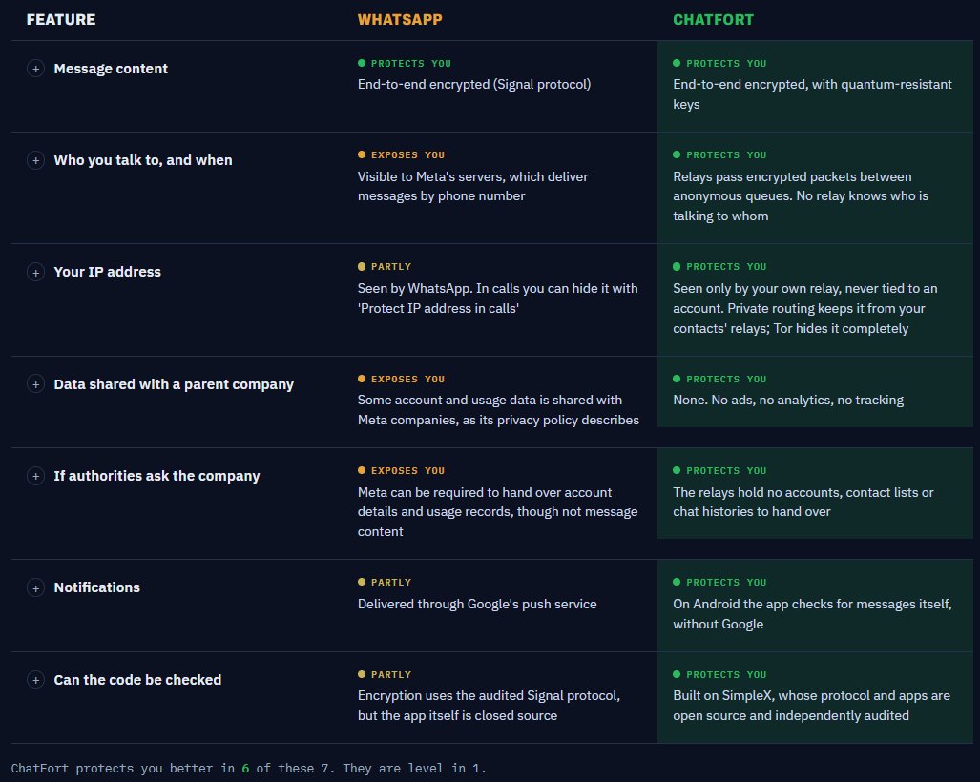Screen dimensions: 980x782
Task: Select the WHATSAPP column header
Action: (400, 19)
